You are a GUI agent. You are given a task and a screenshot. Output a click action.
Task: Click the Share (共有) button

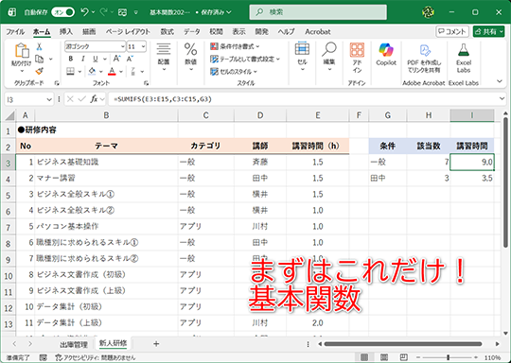[x=489, y=31]
